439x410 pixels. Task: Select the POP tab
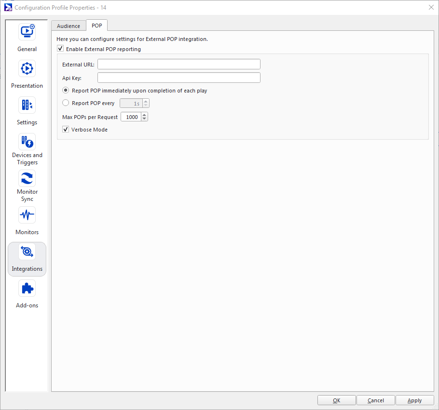click(x=97, y=26)
